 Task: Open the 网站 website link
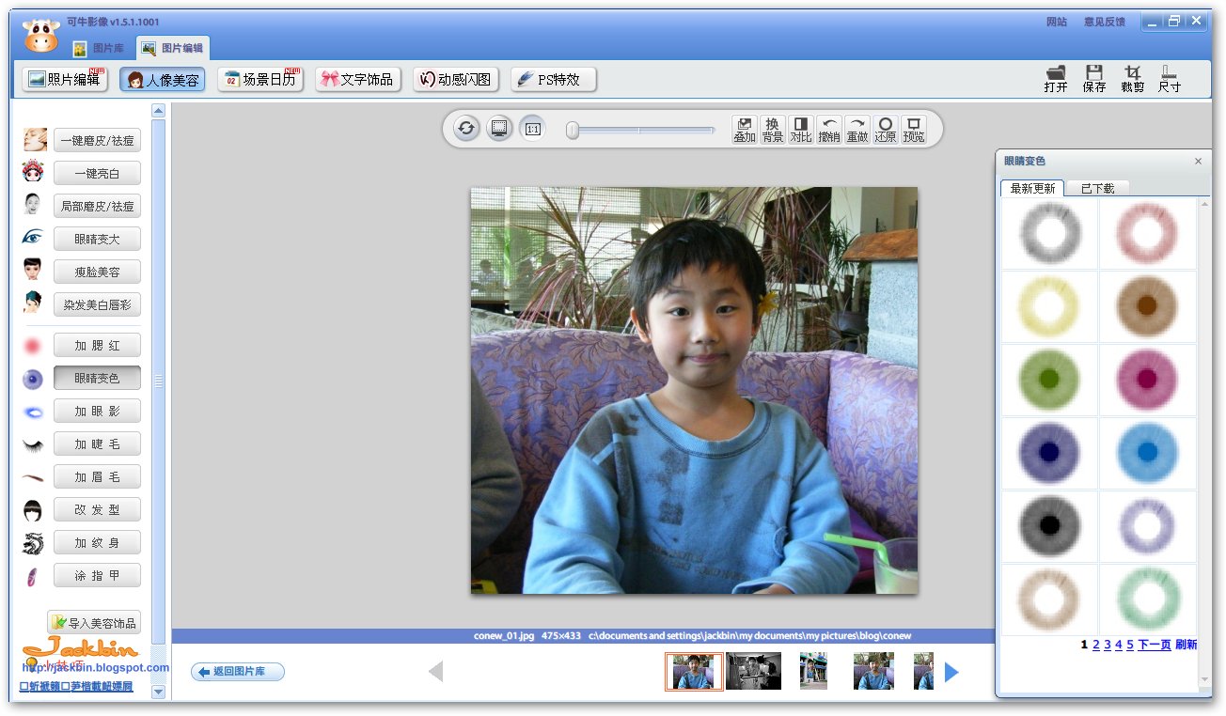[x=1057, y=22]
